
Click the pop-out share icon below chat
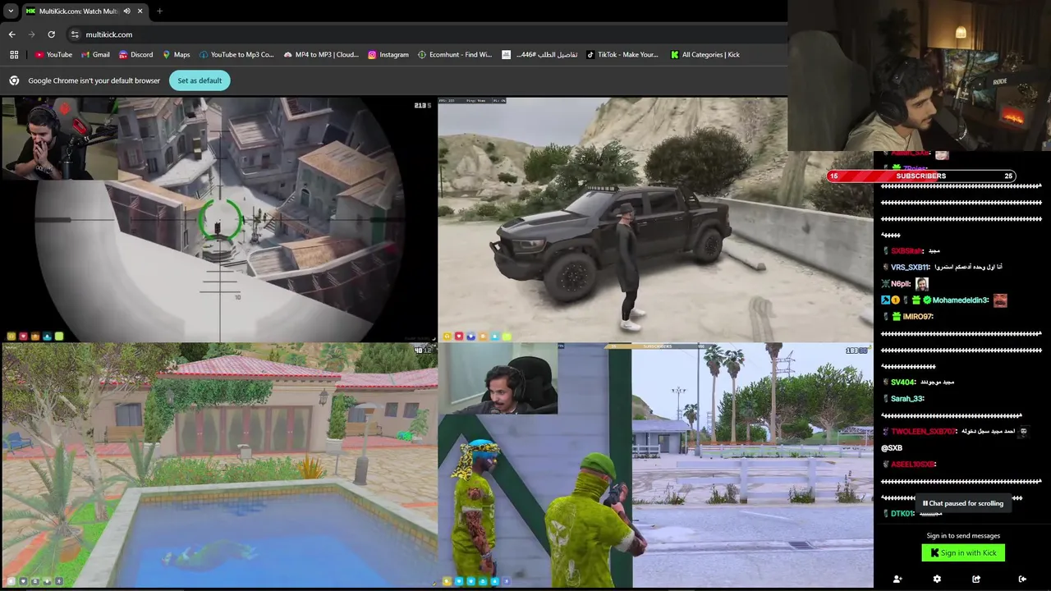976,579
